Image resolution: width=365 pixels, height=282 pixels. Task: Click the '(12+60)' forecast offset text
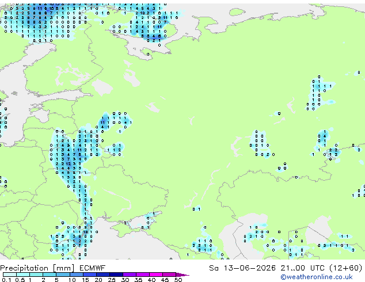(346, 268)
